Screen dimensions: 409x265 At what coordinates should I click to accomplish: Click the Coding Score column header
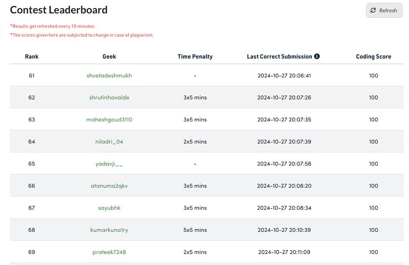[x=373, y=57]
